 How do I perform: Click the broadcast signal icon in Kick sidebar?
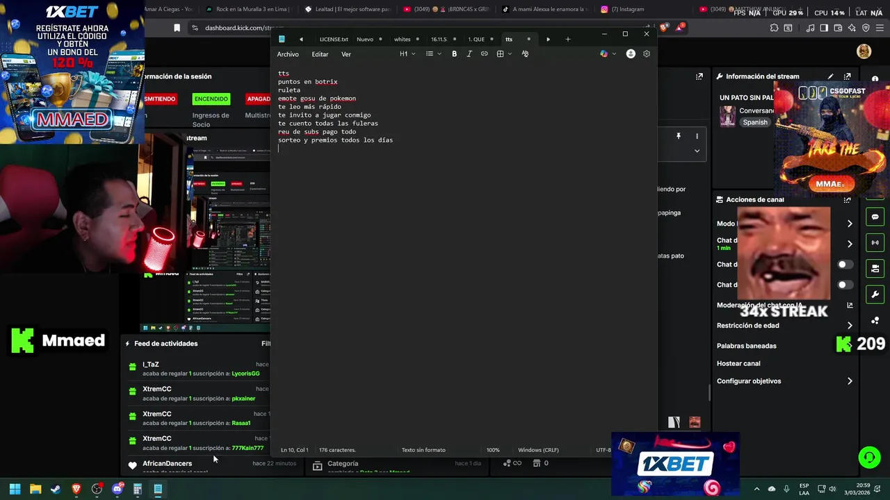[x=875, y=242]
